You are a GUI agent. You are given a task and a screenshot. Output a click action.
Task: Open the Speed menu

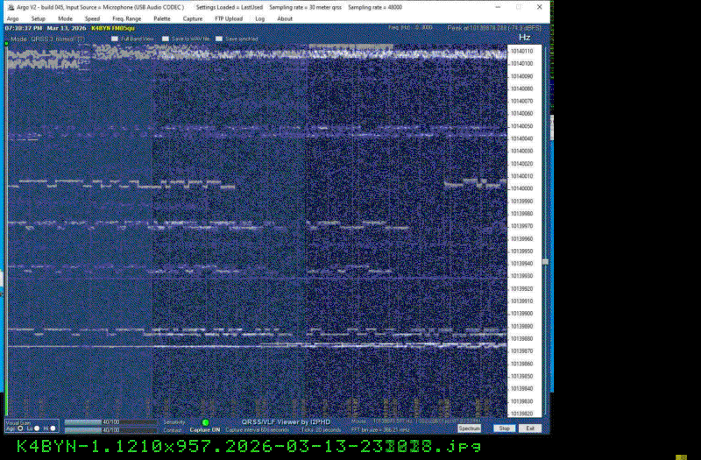(92, 18)
